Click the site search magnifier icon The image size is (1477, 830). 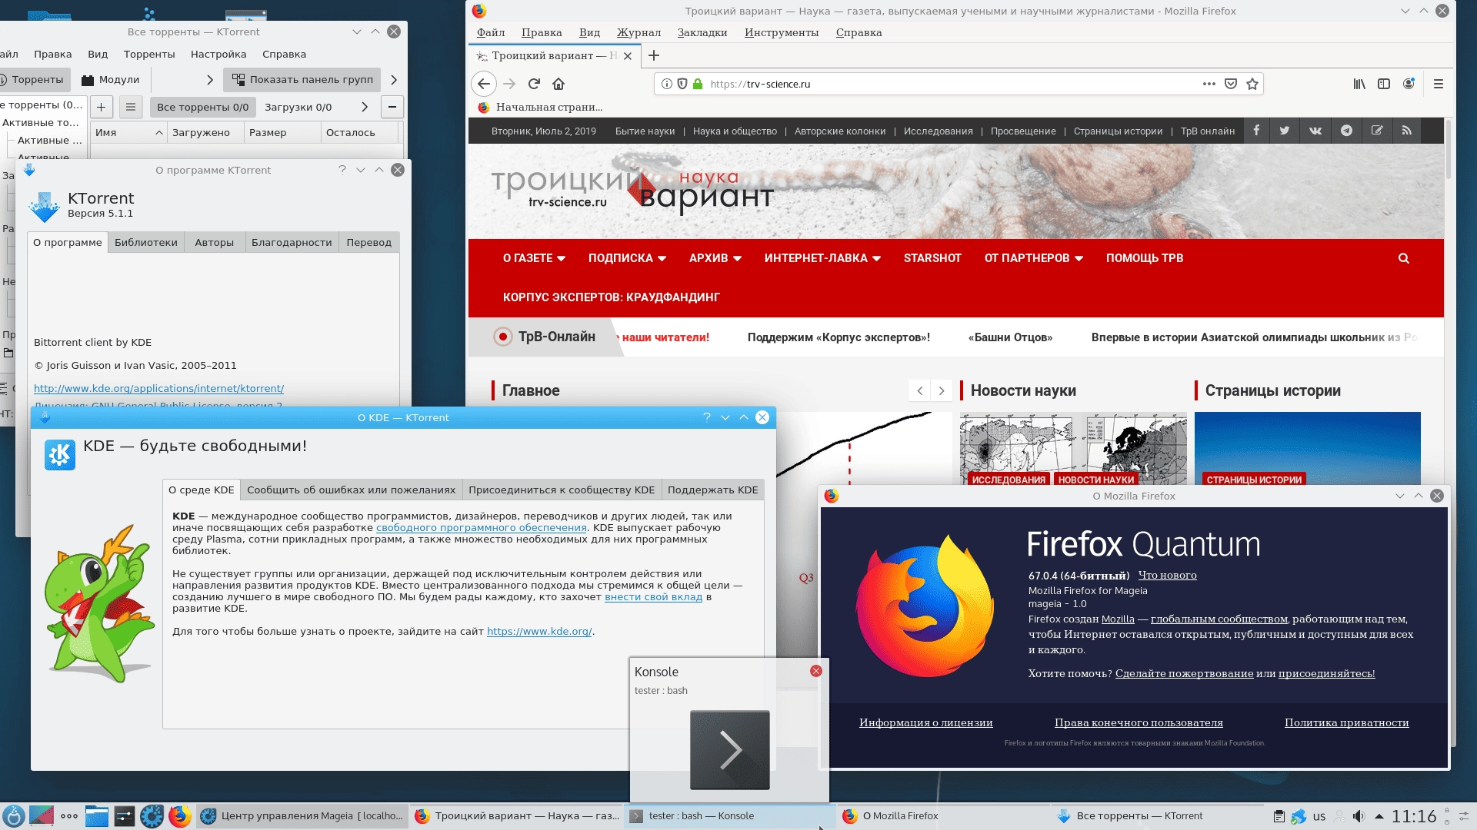click(x=1404, y=258)
